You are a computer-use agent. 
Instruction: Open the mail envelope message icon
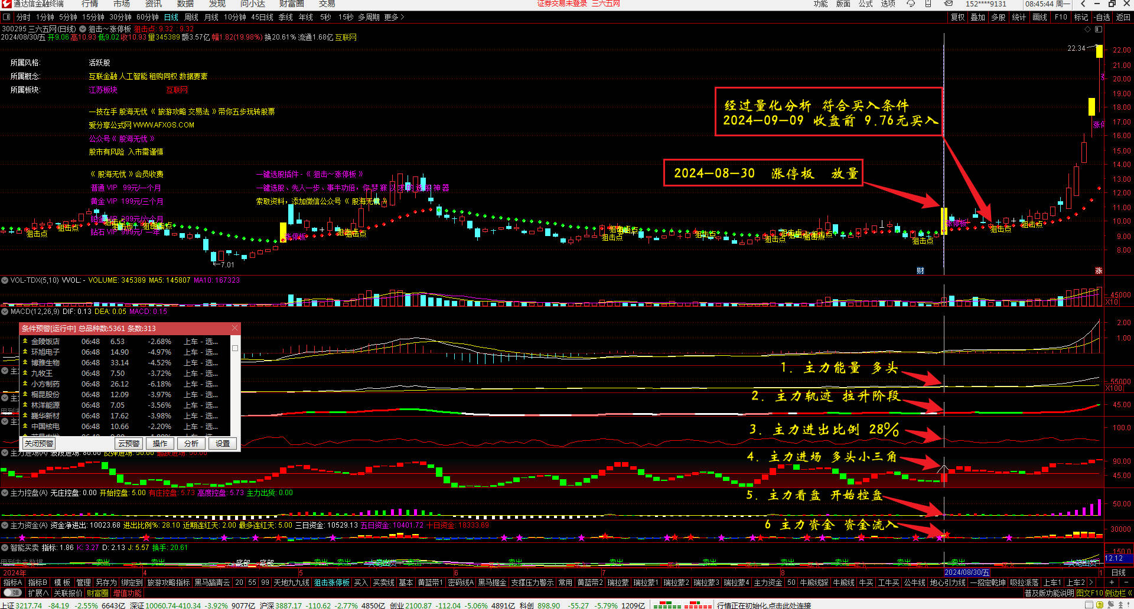(949, 4)
